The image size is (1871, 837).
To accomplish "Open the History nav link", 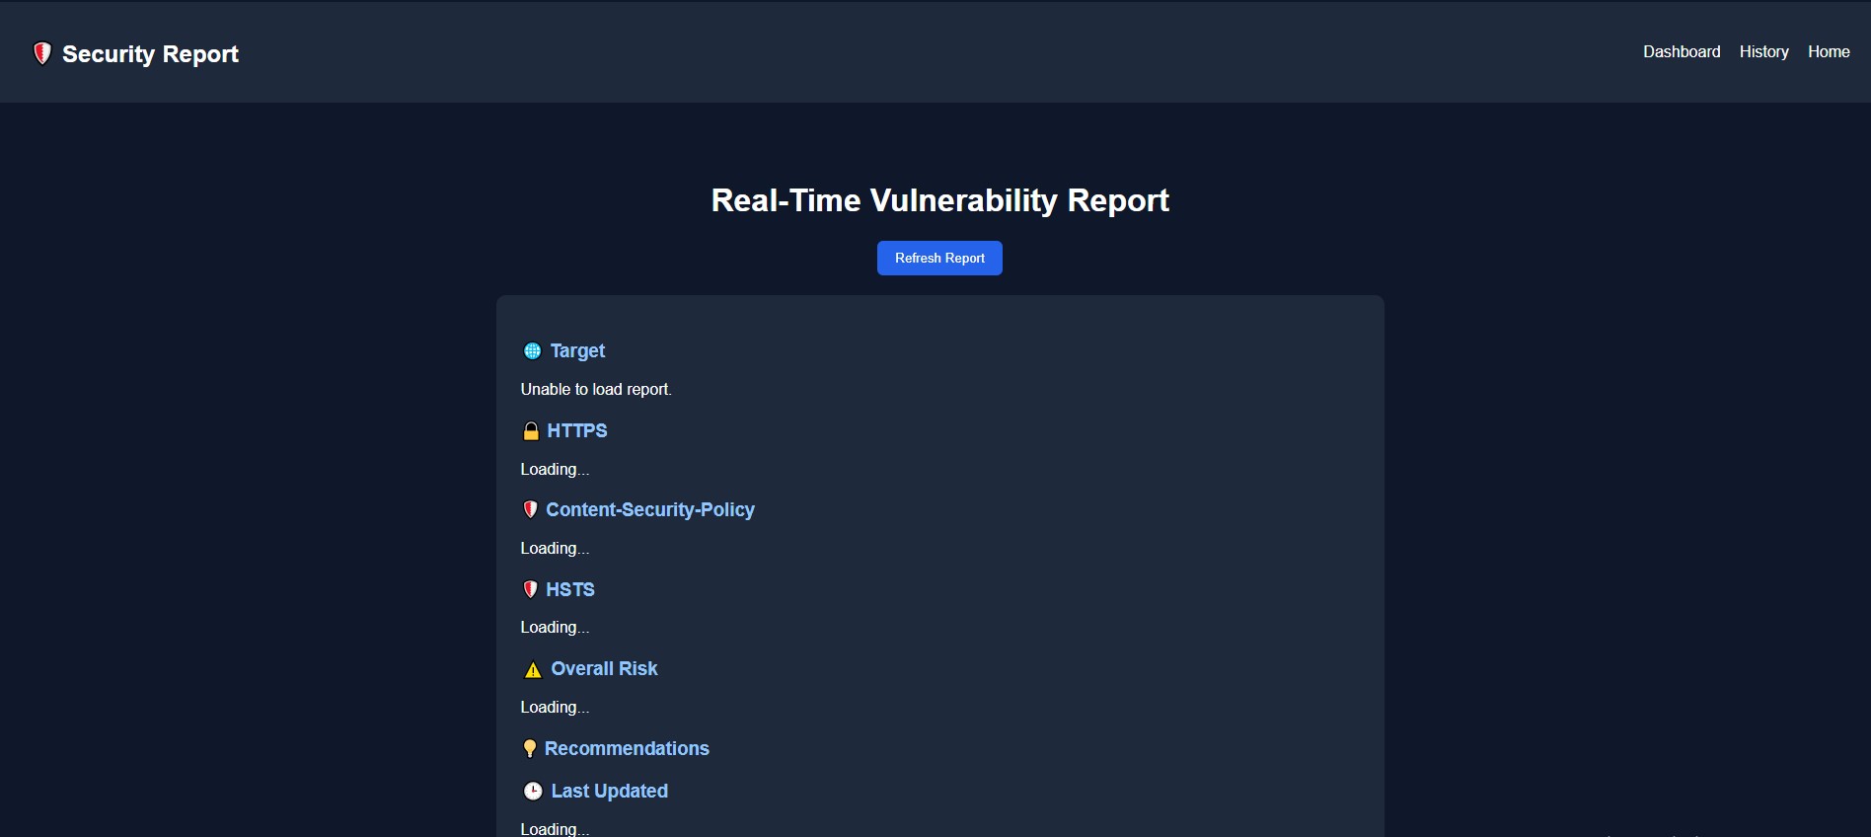I will (x=1764, y=51).
